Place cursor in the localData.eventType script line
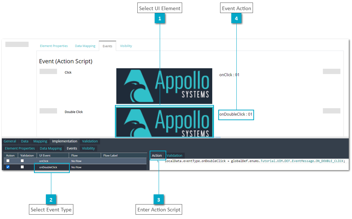This screenshot has width=352, height=219. (255, 161)
